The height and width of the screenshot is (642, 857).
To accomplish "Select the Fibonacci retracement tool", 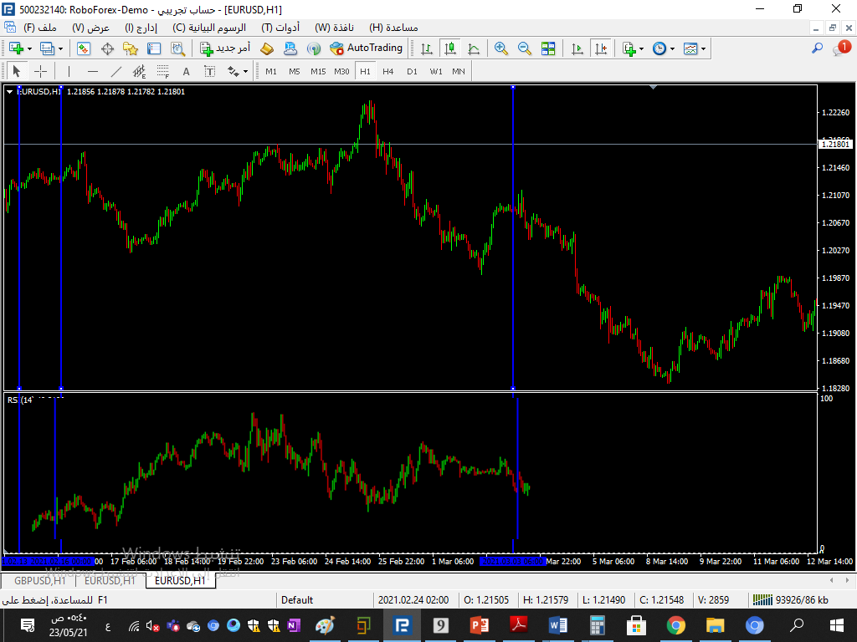I will click(x=163, y=72).
